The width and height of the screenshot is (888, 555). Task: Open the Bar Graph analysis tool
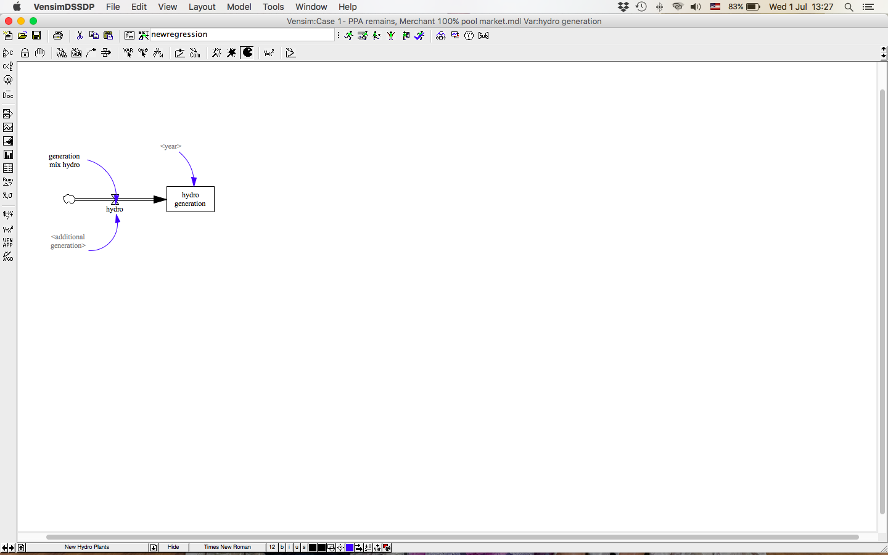pyautogui.click(x=8, y=155)
